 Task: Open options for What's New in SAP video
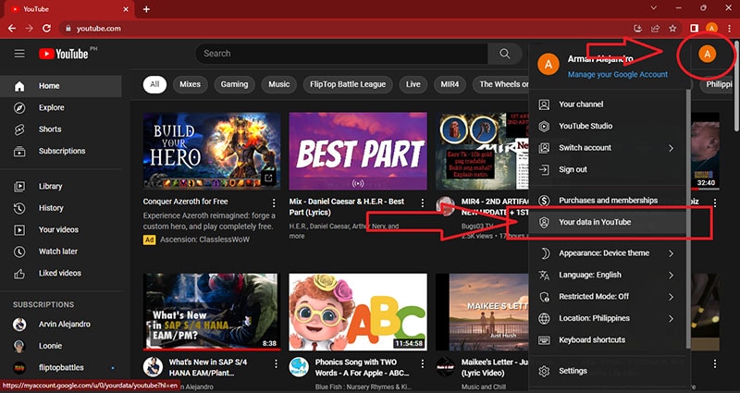click(x=276, y=363)
